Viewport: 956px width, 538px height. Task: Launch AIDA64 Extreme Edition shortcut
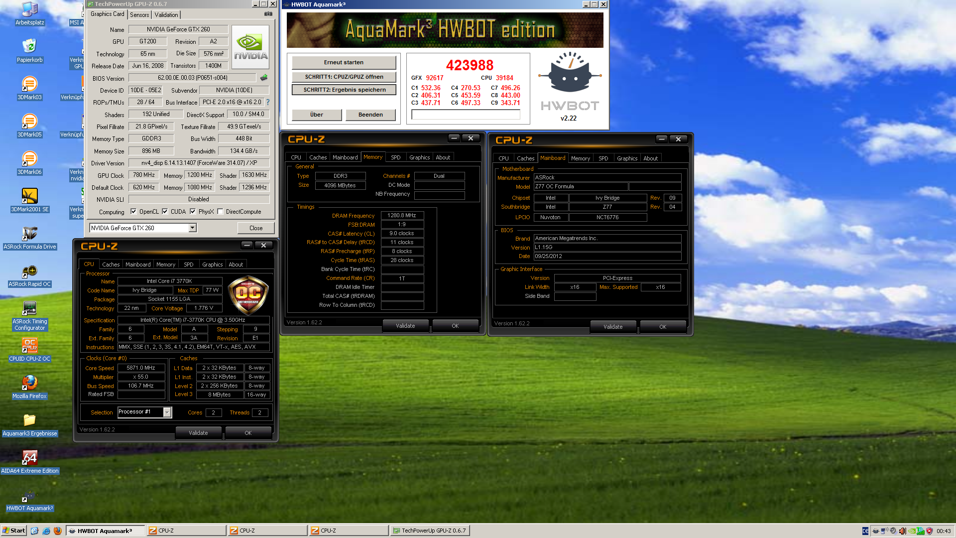coord(30,462)
